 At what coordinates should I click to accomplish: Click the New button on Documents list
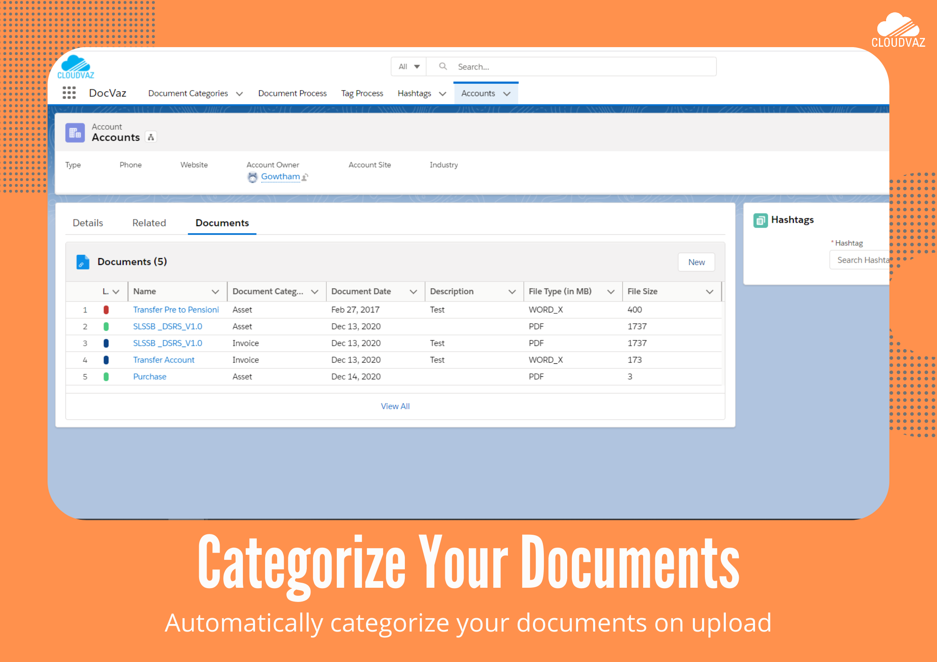(696, 262)
